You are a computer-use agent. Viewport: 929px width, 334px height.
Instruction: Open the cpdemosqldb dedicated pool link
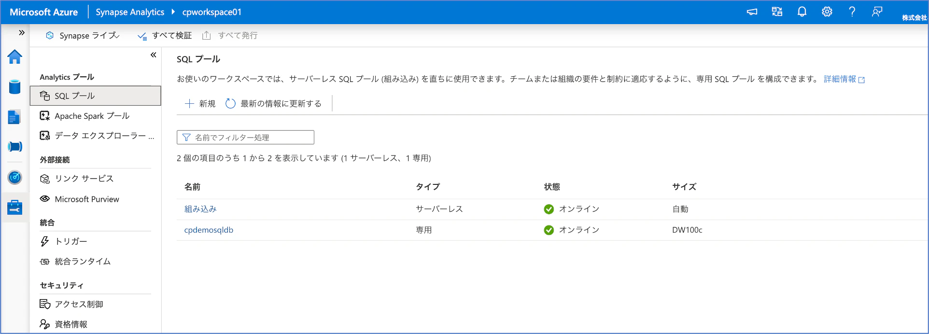pyautogui.click(x=209, y=230)
